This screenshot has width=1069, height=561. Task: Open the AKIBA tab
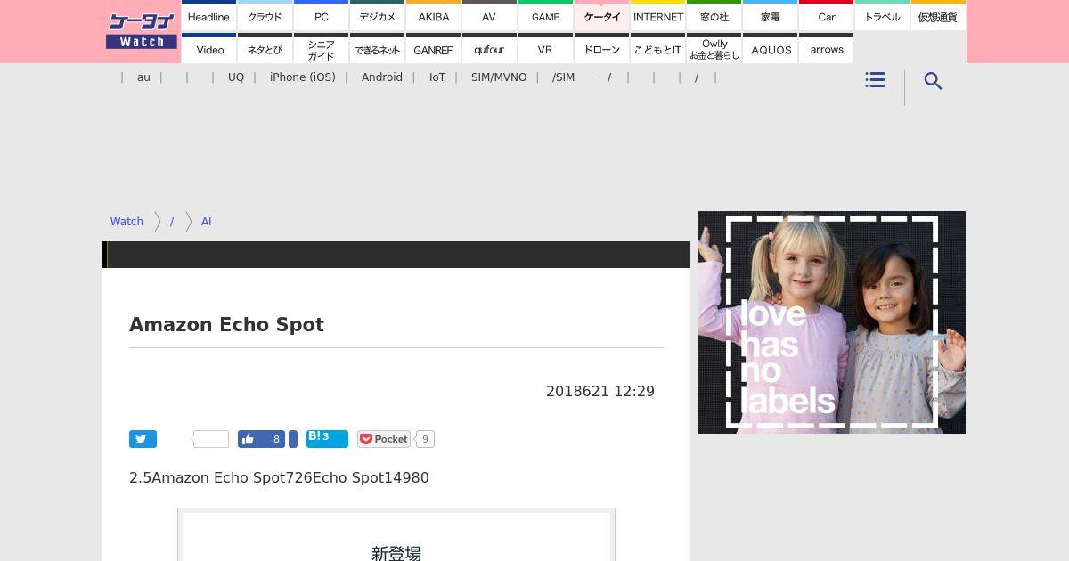[x=433, y=16]
